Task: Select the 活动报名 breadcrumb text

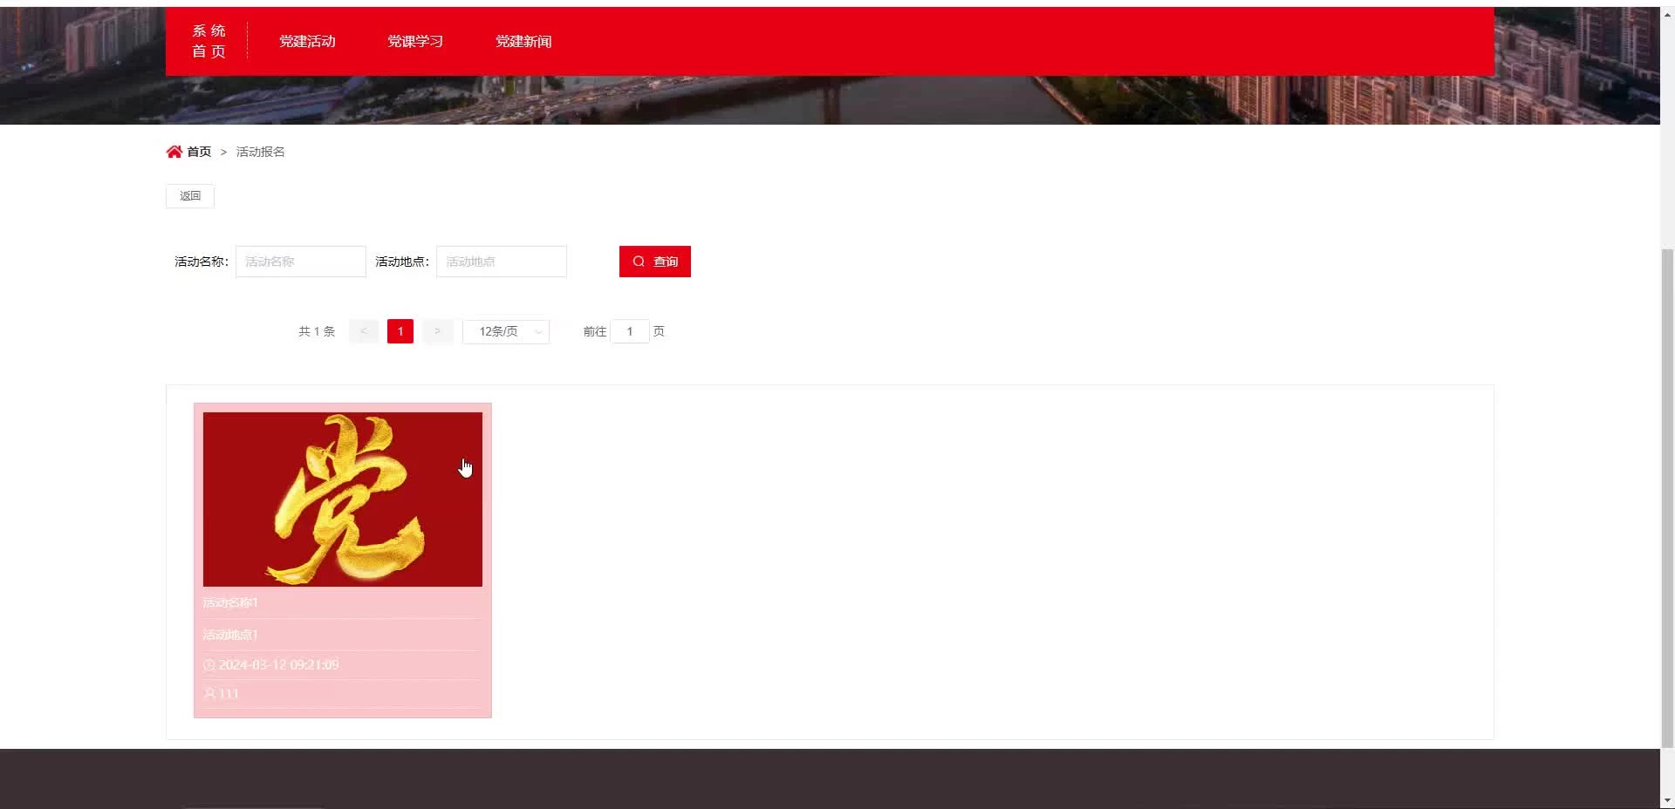Action: [260, 152]
